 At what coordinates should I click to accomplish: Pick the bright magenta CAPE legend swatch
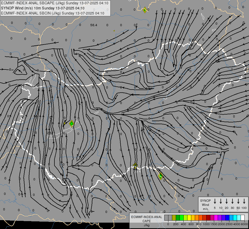click(x=216, y=218)
